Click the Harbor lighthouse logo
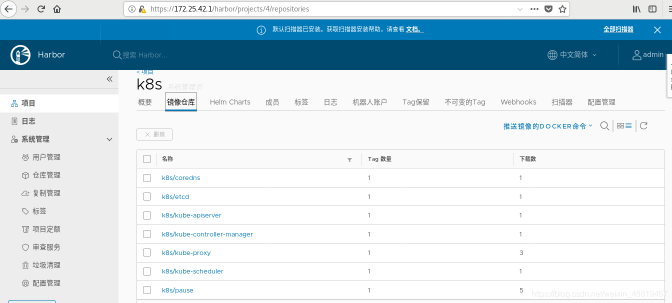The width and height of the screenshot is (672, 303). click(20, 54)
